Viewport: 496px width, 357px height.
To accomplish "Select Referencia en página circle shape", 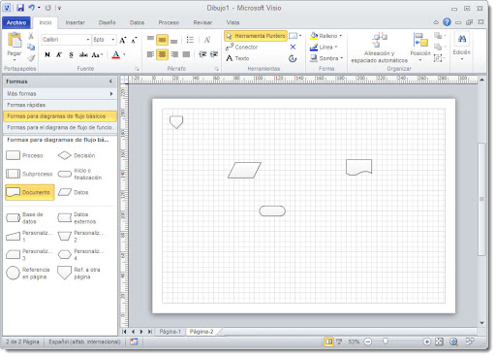I will click(29, 274).
